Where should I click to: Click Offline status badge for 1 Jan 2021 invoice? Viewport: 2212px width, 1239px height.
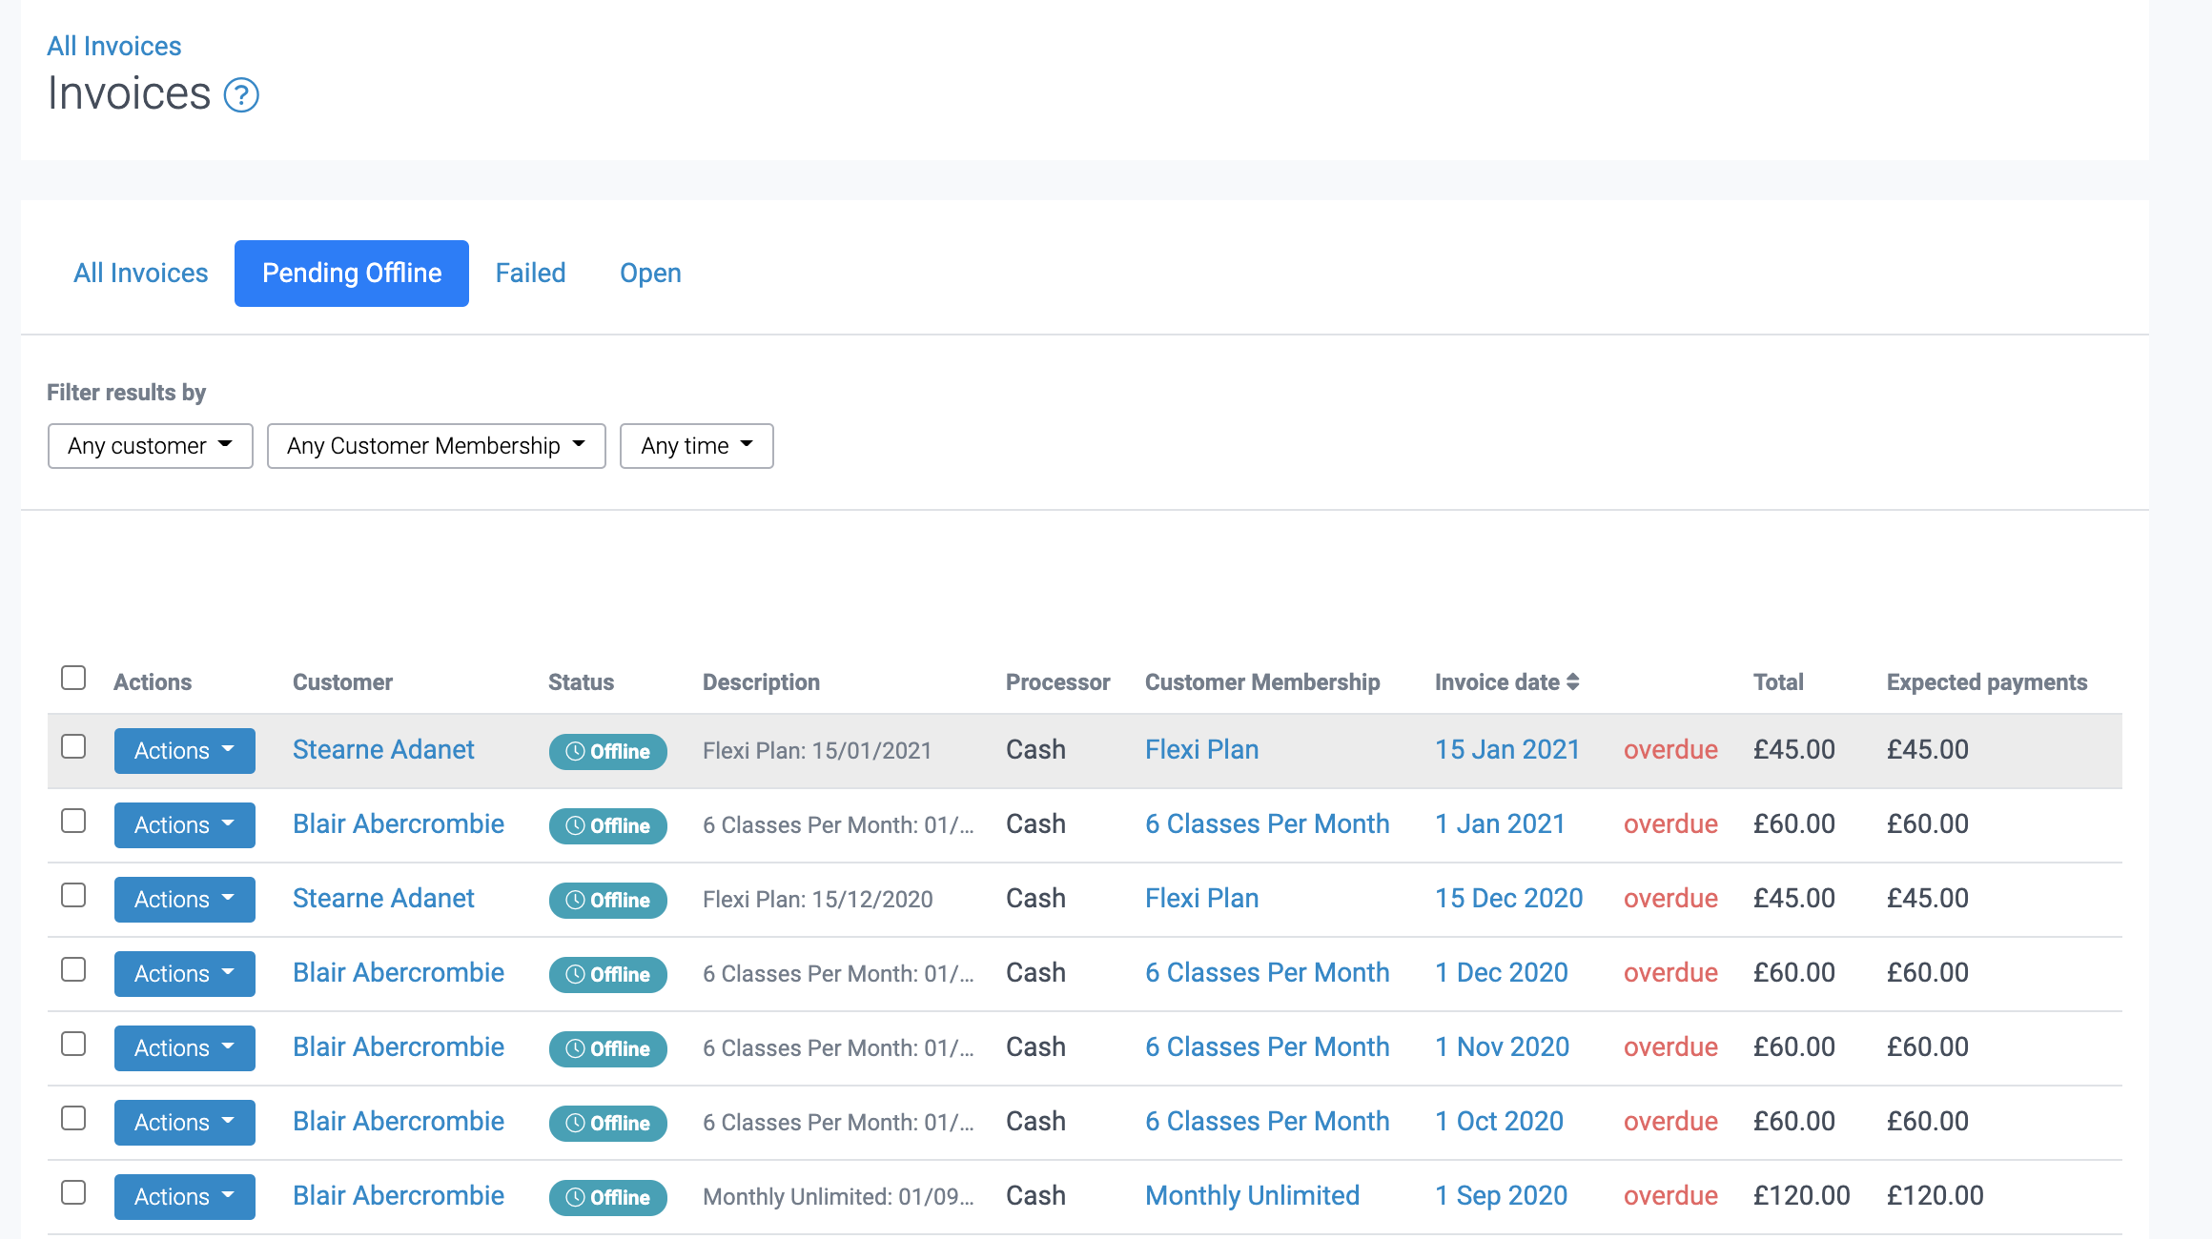tap(607, 825)
